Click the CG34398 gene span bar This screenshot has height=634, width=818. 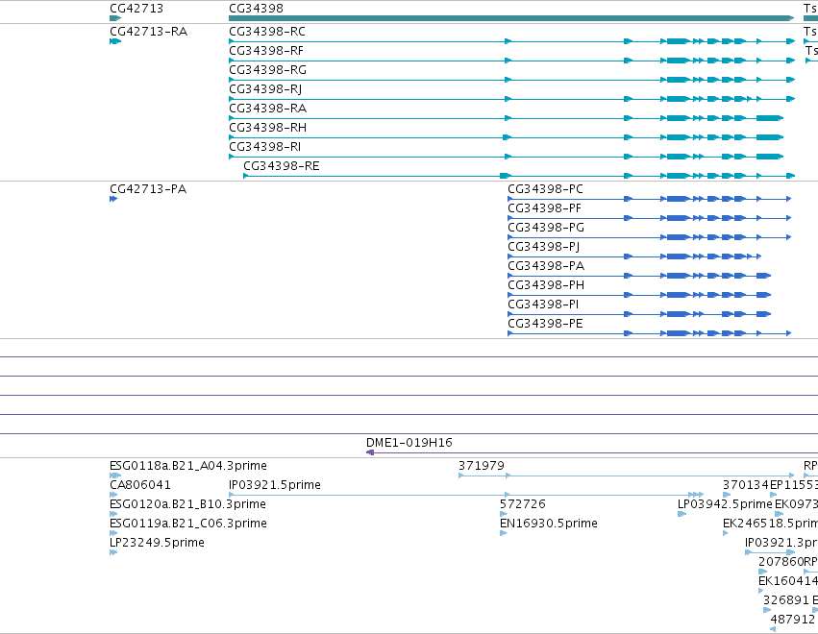(x=511, y=18)
